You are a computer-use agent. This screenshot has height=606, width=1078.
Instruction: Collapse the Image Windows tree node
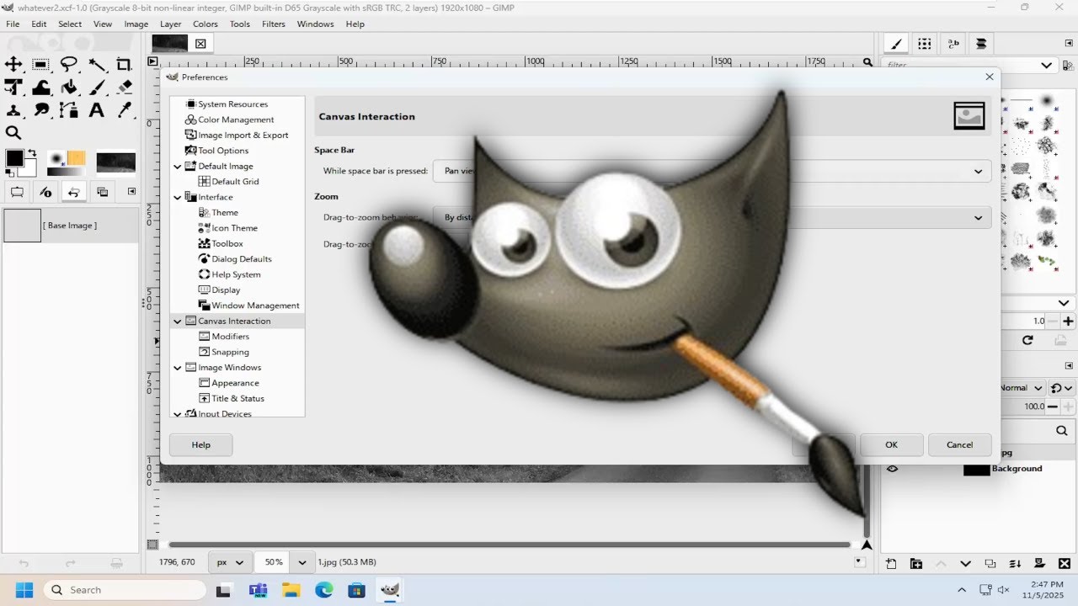point(177,368)
